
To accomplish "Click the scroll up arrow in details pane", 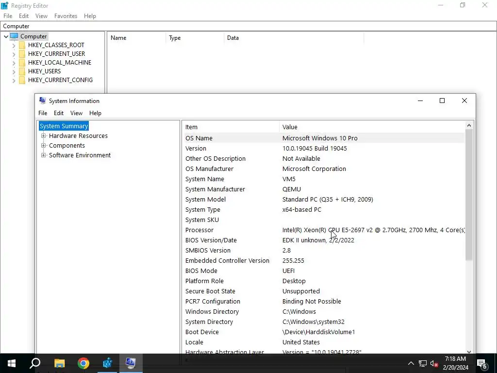I will pyautogui.click(x=469, y=126).
